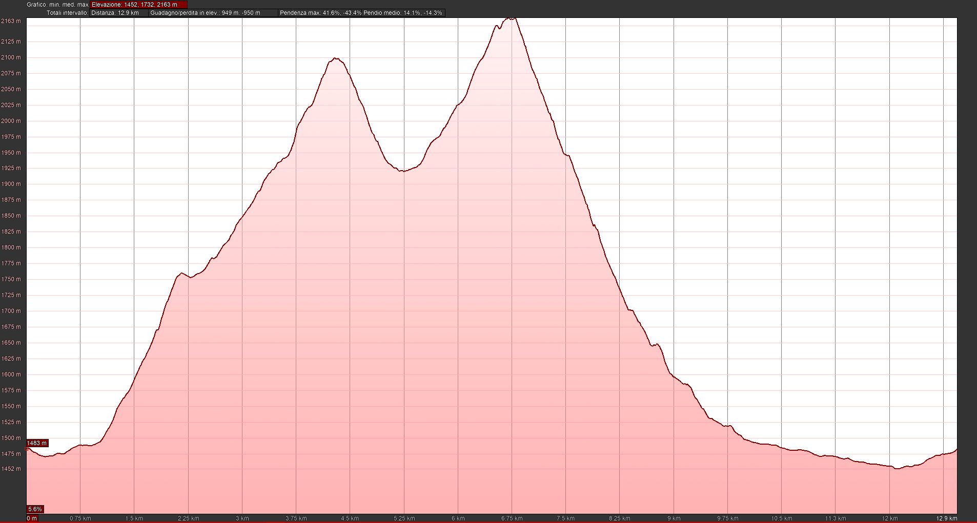Click the Grafico min. med. max label
977x523 pixels.
[57, 5]
